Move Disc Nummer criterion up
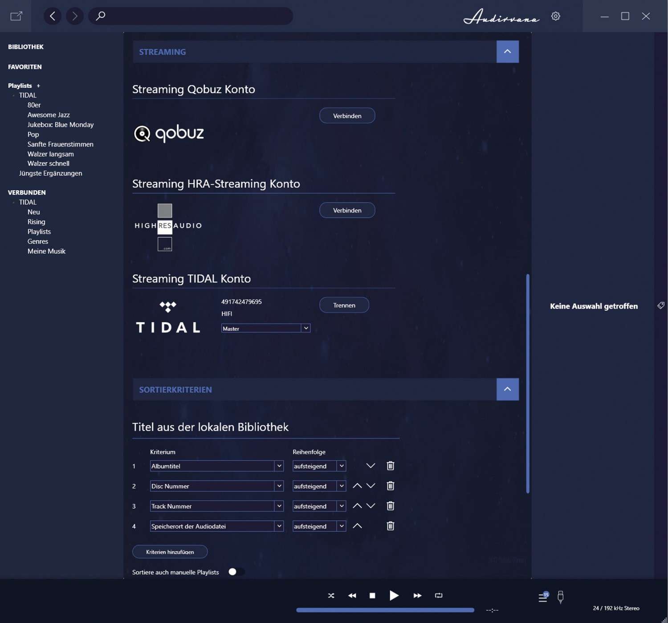The height and width of the screenshot is (623, 668). 357,486
